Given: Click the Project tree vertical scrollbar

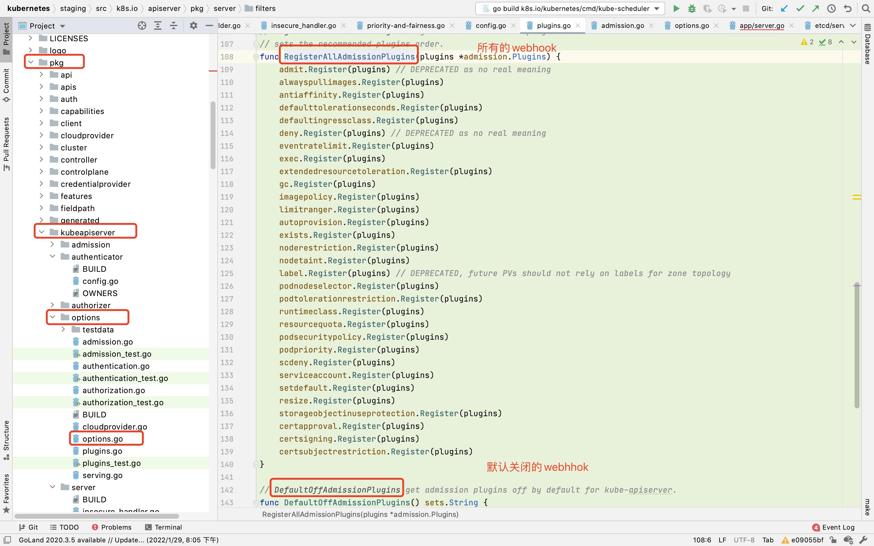Looking at the screenshot, I should tap(213, 135).
